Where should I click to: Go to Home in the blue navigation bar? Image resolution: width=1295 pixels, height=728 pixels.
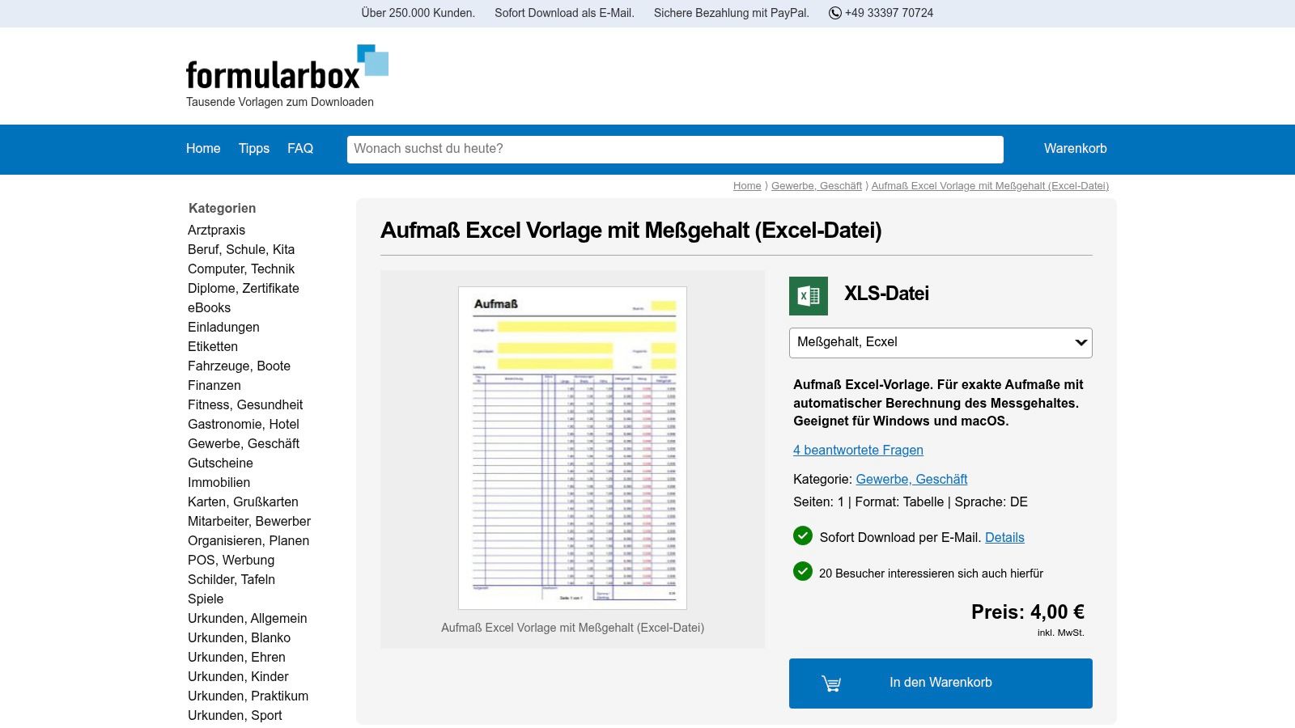coord(203,149)
